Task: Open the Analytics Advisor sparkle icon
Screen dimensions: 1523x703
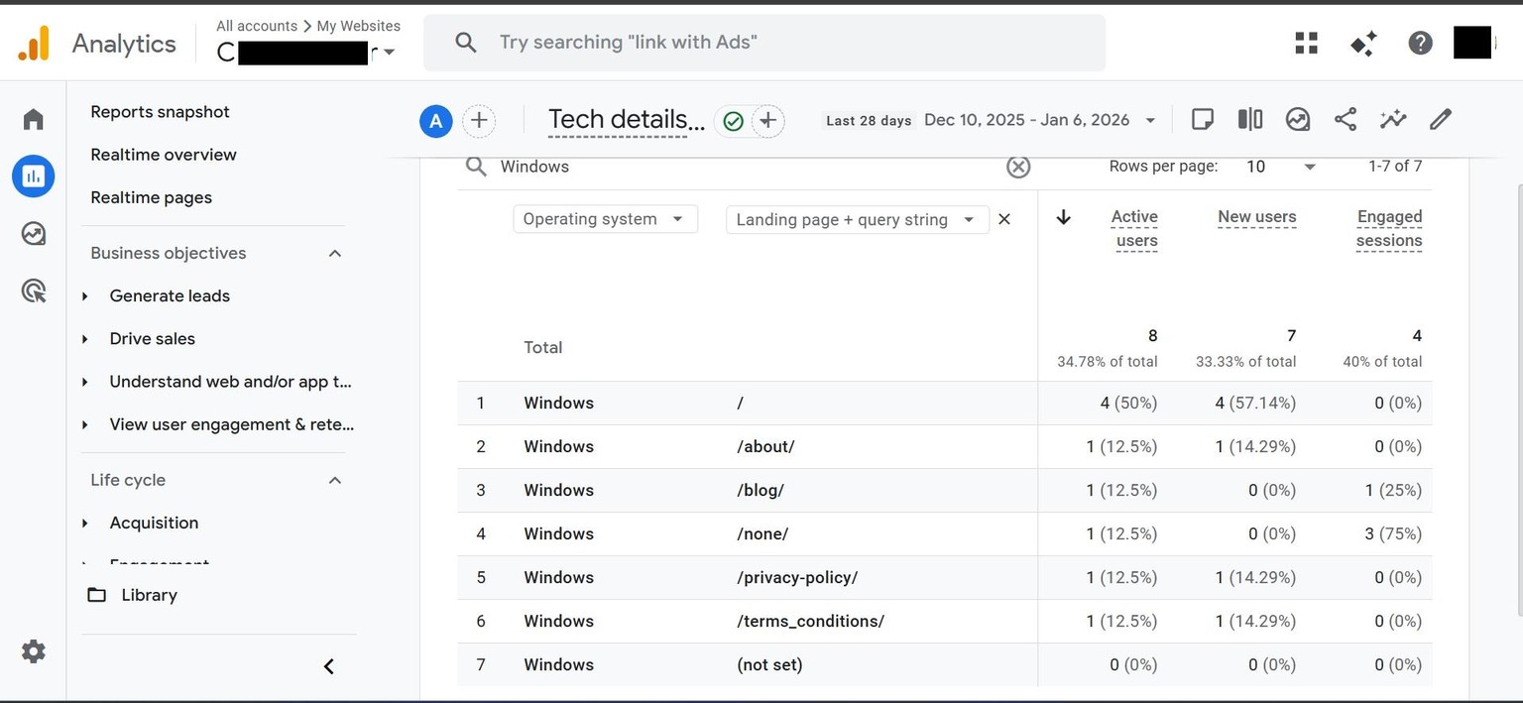Action: tap(1363, 43)
